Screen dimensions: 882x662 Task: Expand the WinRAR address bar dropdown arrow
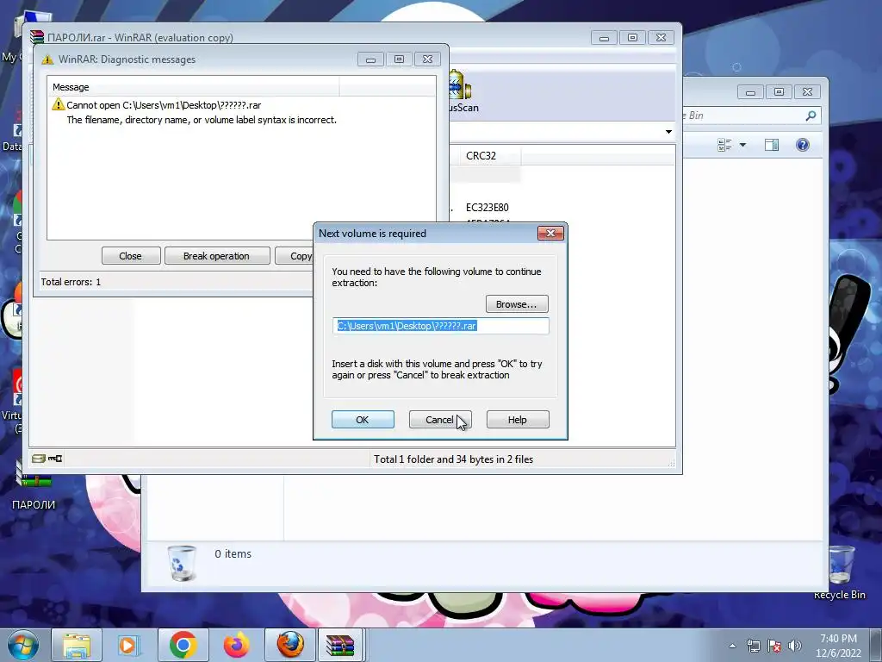point(668,132)
